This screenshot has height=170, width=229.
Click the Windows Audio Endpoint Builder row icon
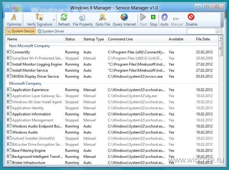pos(9,126)
